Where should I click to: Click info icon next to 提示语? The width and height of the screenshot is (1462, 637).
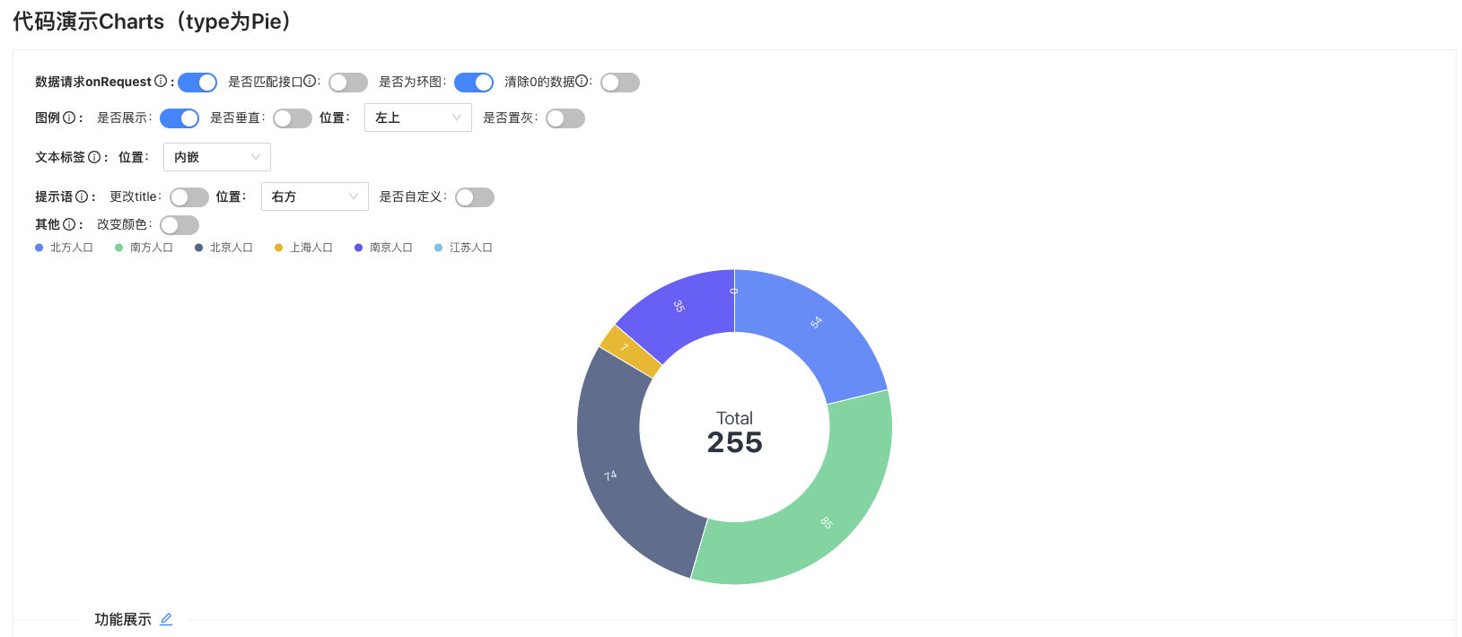coord(82,196)
